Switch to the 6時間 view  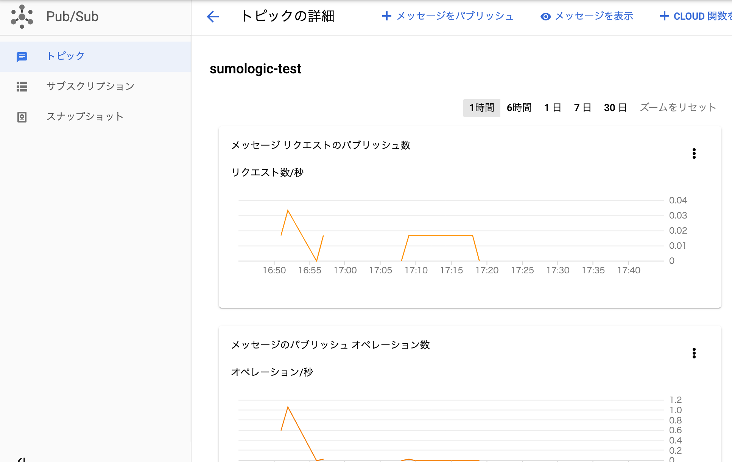[x=519, y=108]
